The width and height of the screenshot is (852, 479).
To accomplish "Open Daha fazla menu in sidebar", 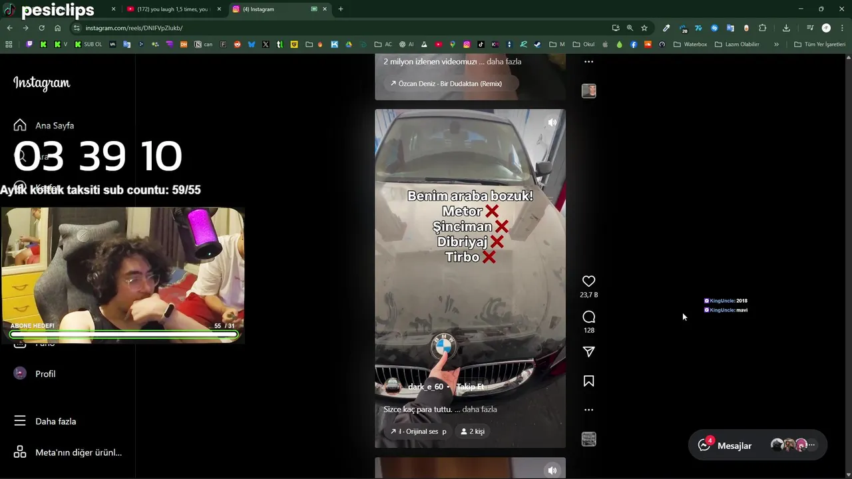I will [x=45, y=421].
